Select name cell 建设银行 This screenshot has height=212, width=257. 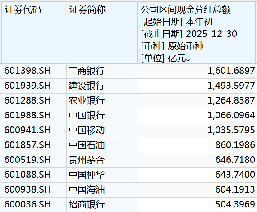coord(102,86)
